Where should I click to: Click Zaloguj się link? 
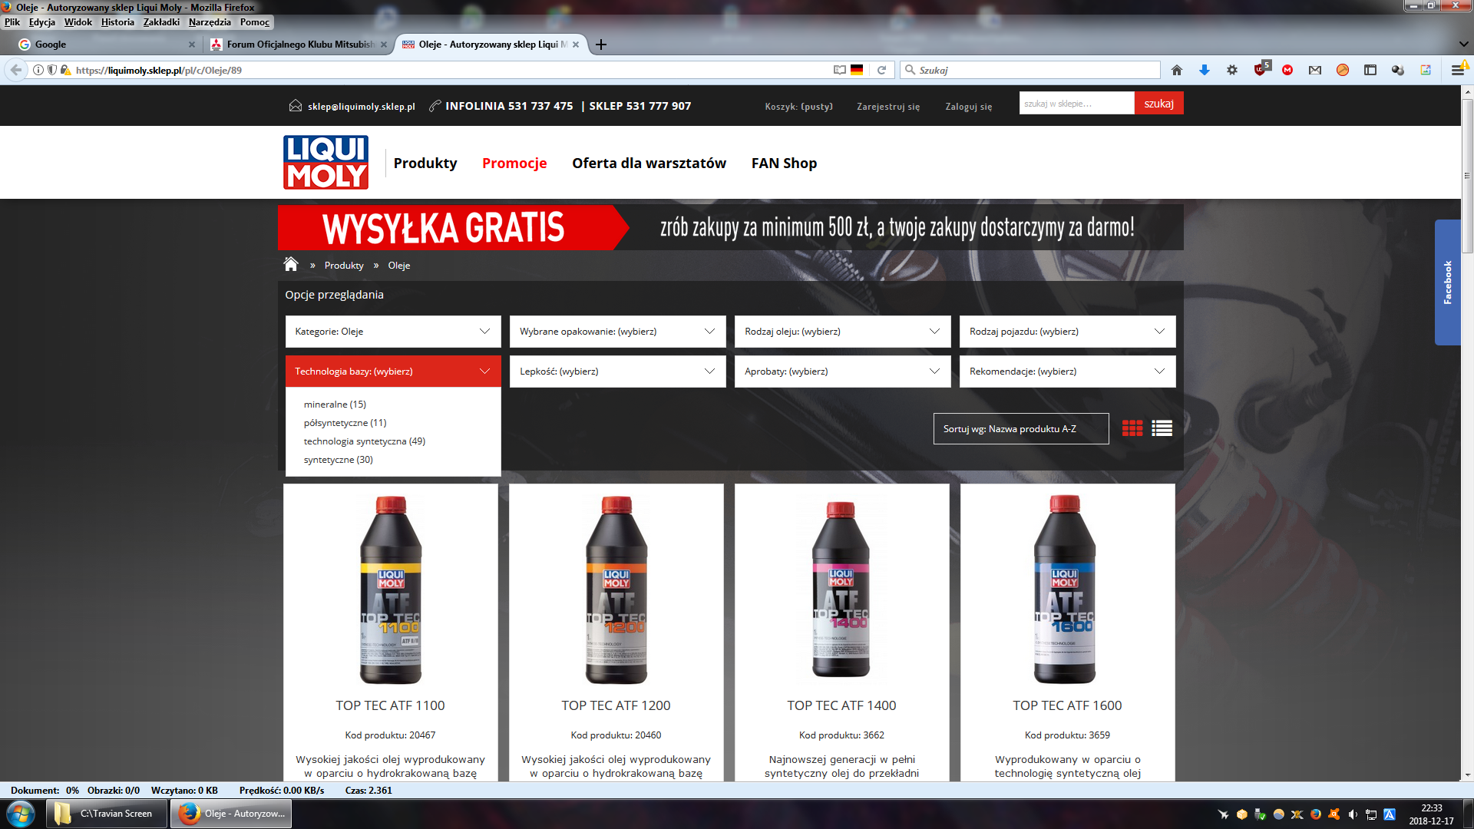coord(968,107)
